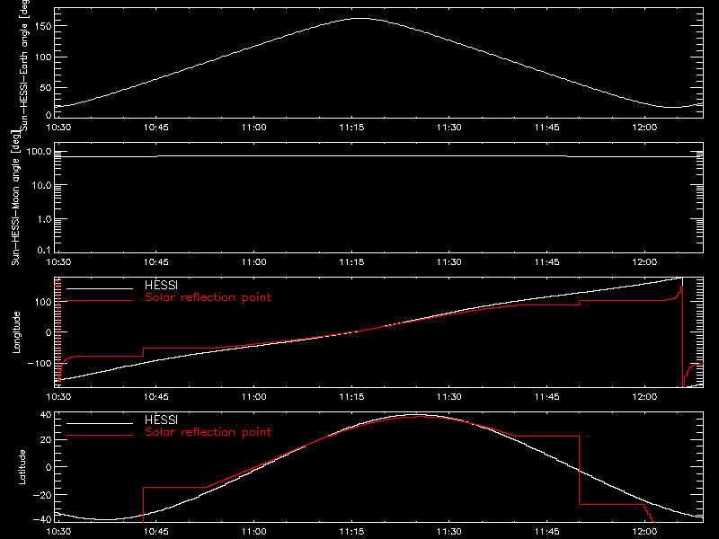This screenshot has height=539, width=719.
Task: Click 11:15 time label under Longitude plot
Action: pos(351,397)
